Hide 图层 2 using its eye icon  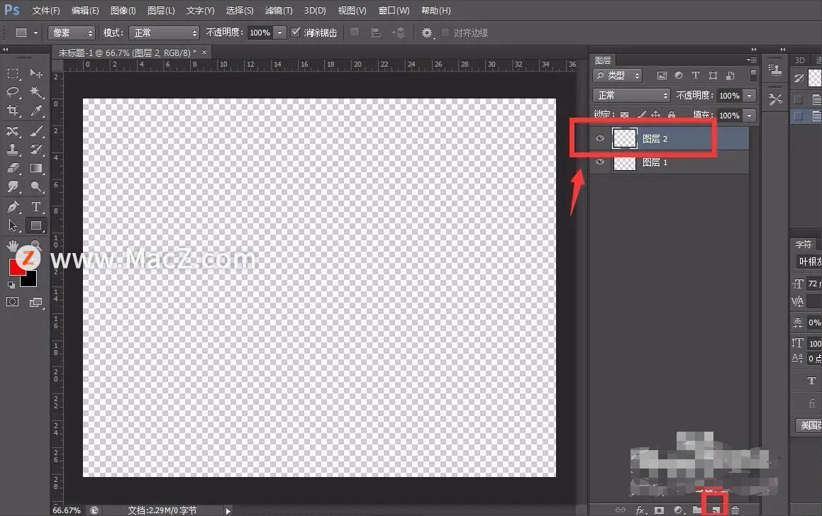pyautogui.click(x=600, y=139)
